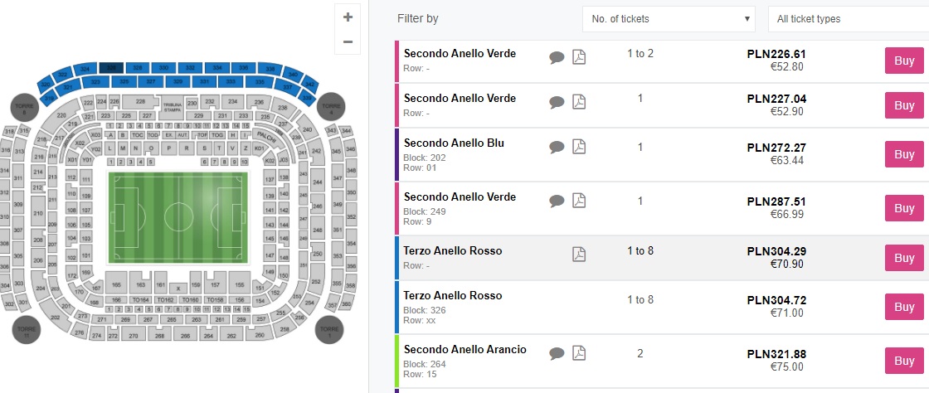
Task: Open the No. of tickets dropdown
Action: click(x=668, y=18)
